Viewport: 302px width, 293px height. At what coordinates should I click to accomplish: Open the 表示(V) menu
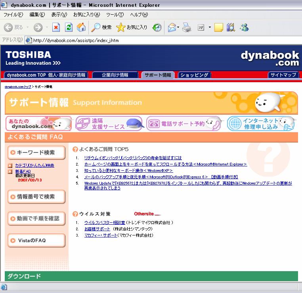[x=59, y=15]
